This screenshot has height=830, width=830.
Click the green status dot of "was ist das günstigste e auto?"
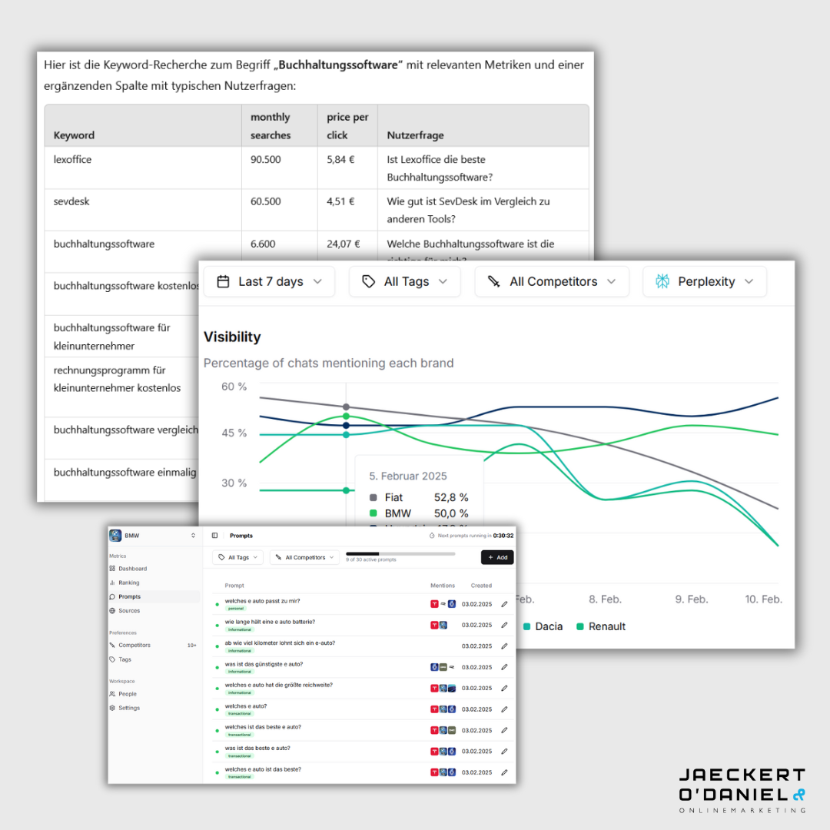pos(217,668)
